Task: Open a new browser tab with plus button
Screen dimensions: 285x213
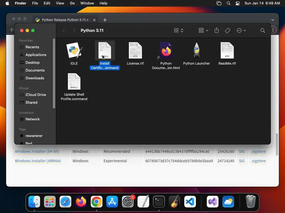Action: coord(105,20)
